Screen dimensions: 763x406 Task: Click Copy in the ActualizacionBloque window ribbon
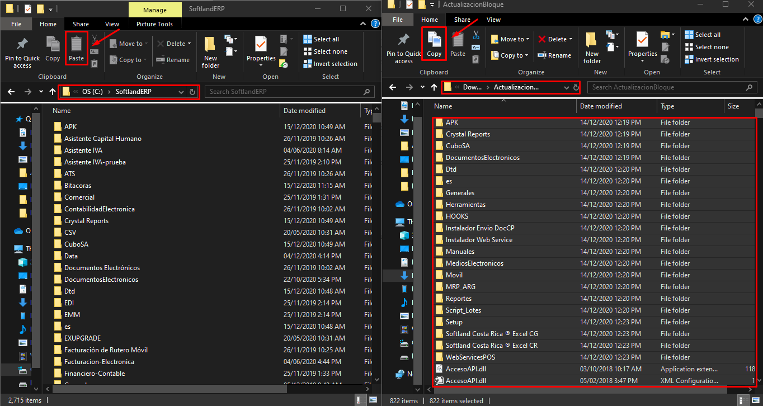pyautogui.click(x=434, y=44)
